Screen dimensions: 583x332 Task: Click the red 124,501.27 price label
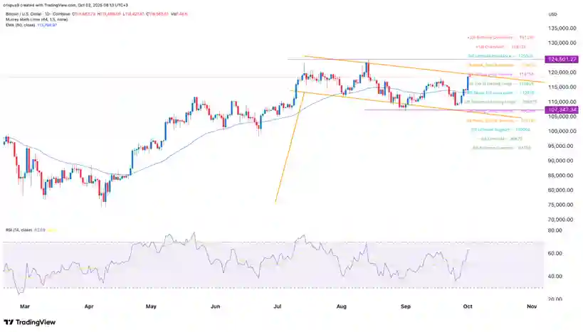coord(562,59)
